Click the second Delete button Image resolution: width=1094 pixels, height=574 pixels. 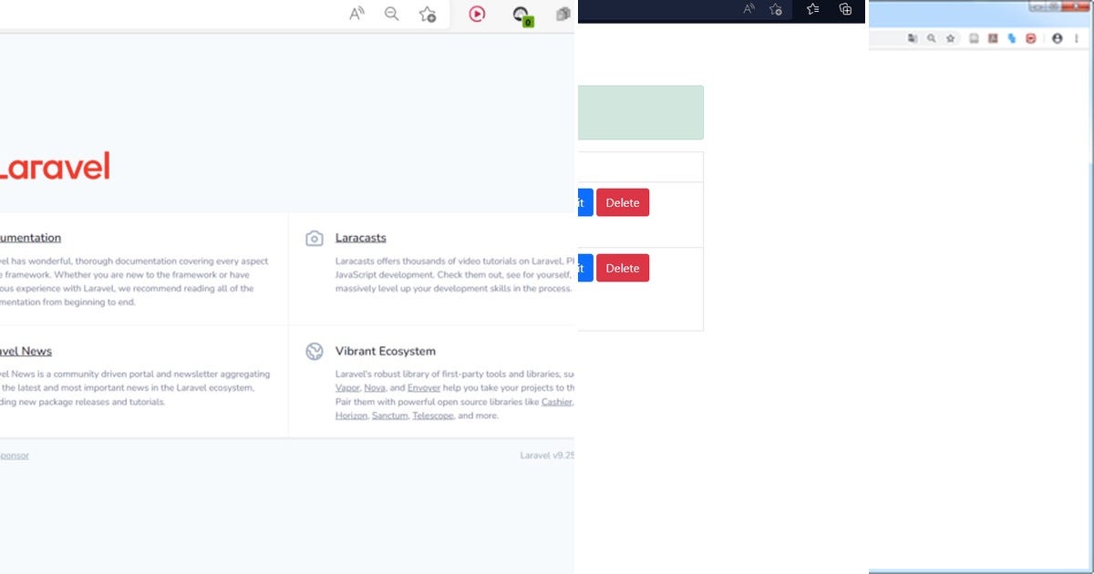[x=623, y=268]
